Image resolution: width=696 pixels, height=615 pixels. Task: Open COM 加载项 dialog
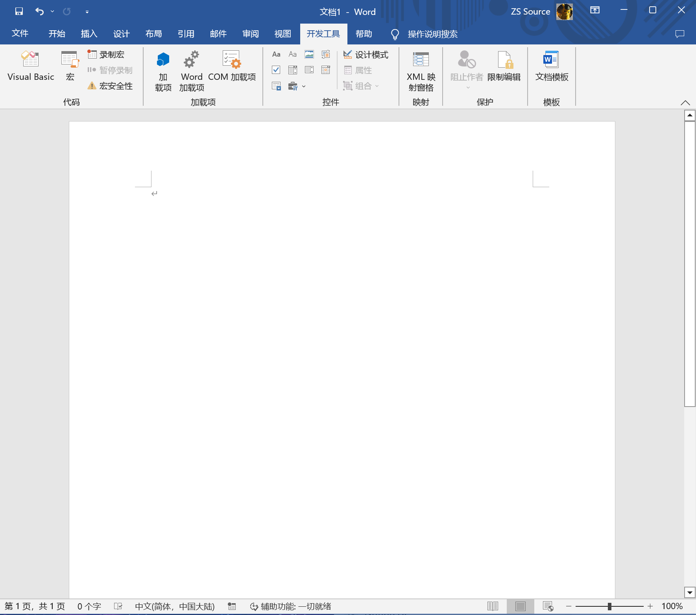(232, 66)
